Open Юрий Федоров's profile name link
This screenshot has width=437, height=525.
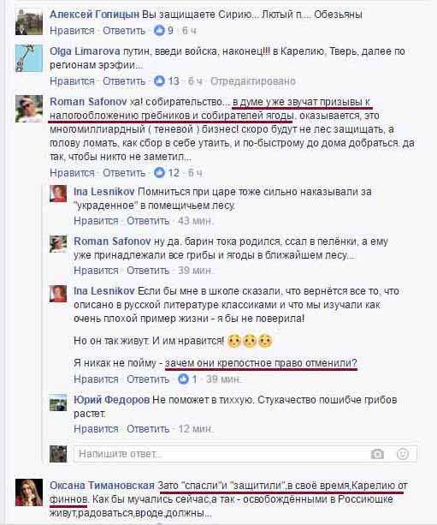point(112,400)
